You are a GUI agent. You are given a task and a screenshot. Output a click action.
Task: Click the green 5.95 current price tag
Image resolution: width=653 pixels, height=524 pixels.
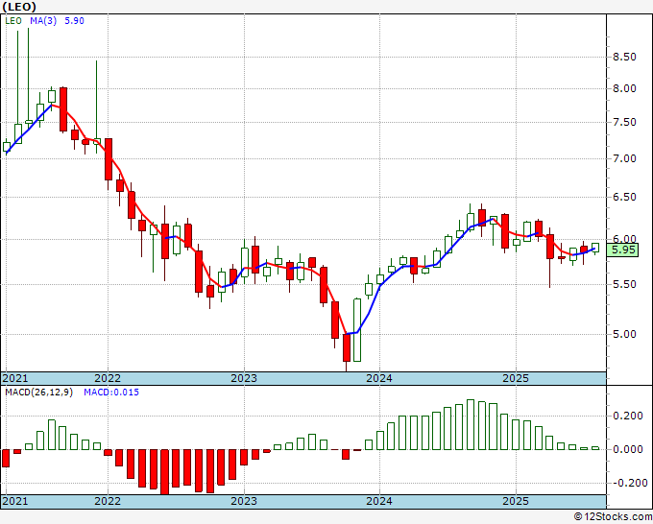click(x=622, y=250)
